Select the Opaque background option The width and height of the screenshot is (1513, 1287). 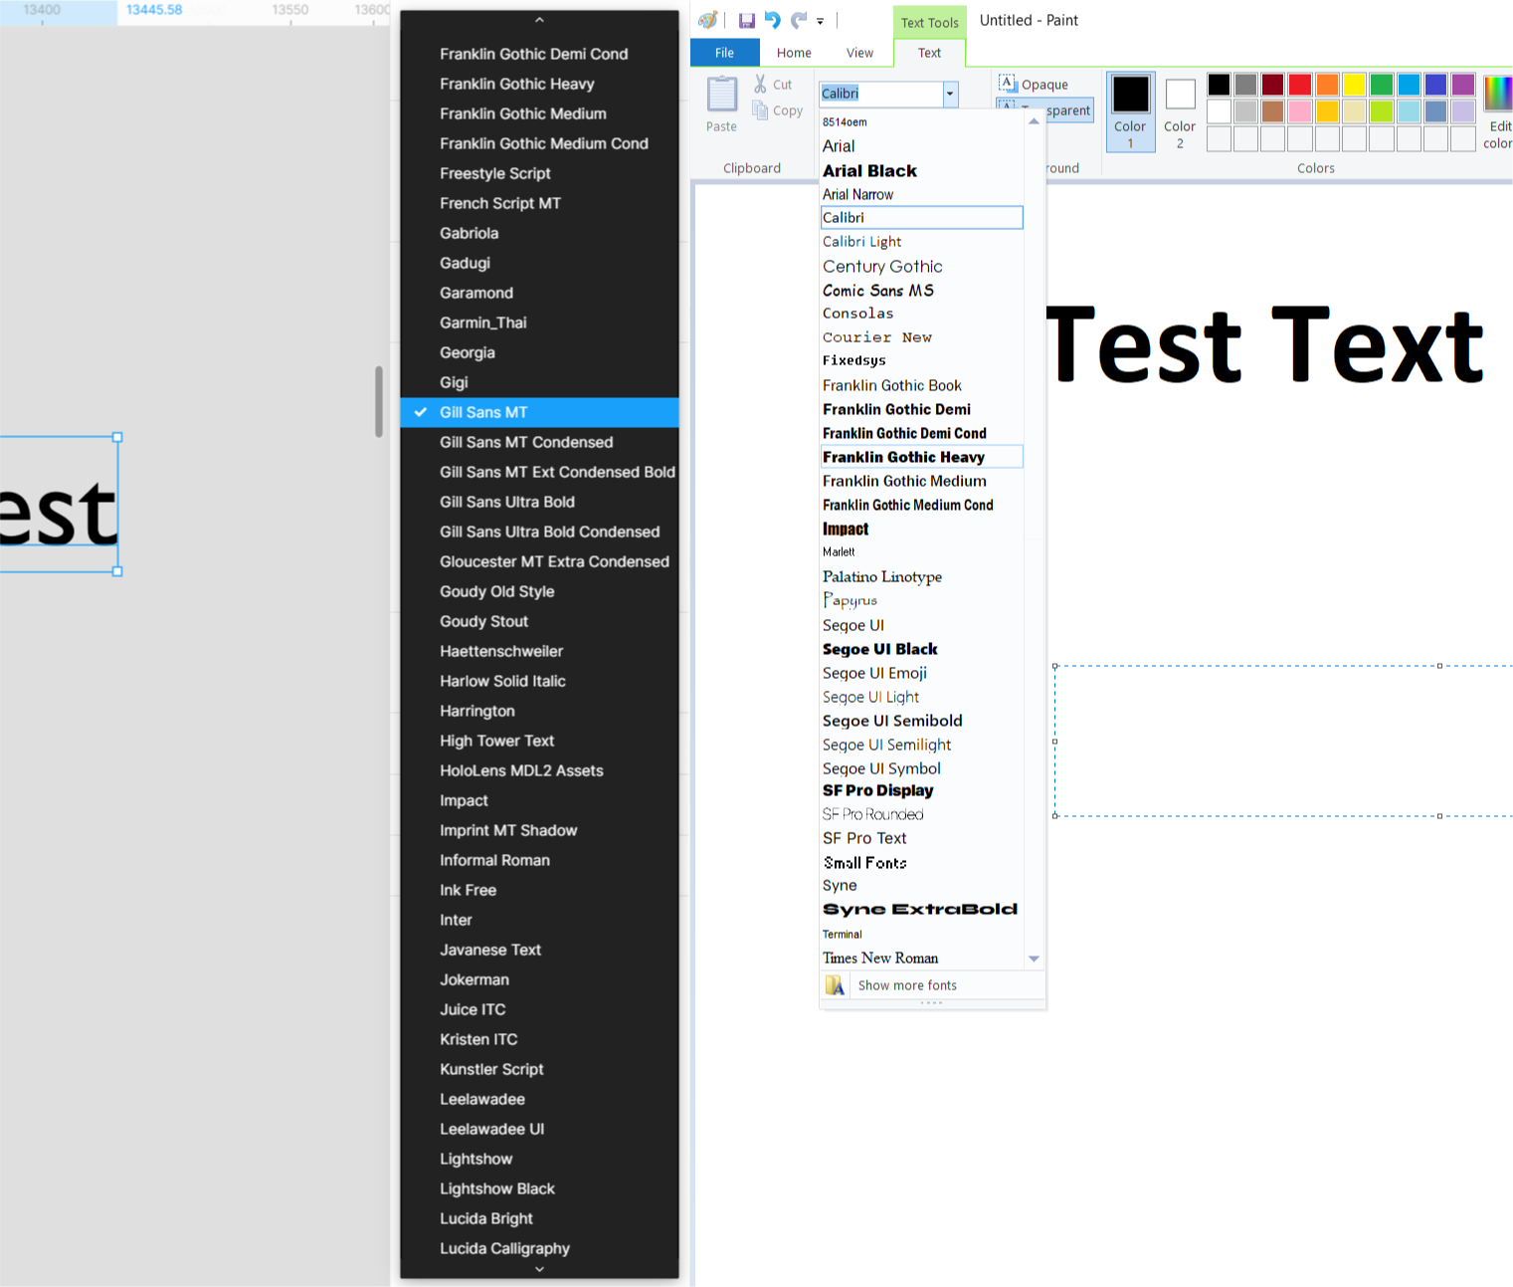pos(1034,85)
